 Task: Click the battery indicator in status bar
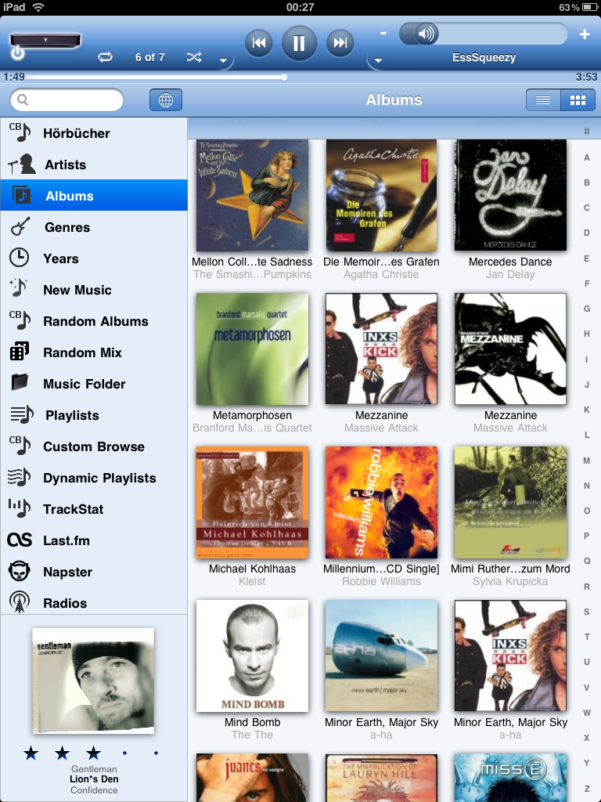591,7
